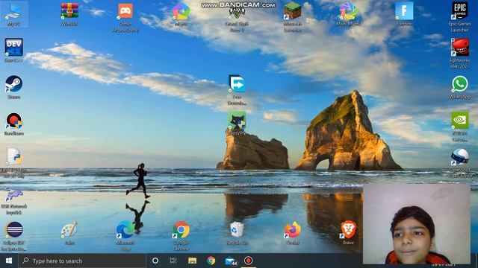Open the Steam desktop shortcut
This screenshot has width=478, height=268.
13,87
